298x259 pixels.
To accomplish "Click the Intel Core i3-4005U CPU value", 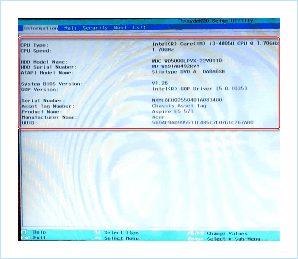I will pyautogui.click(x=216, y=44).
